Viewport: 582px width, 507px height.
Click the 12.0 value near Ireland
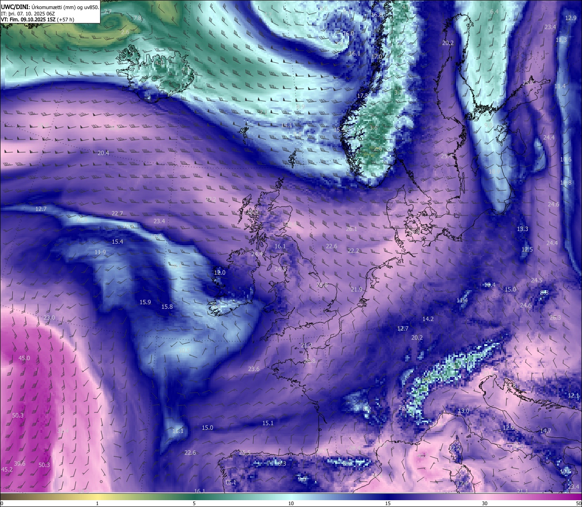tap(220, 273)
